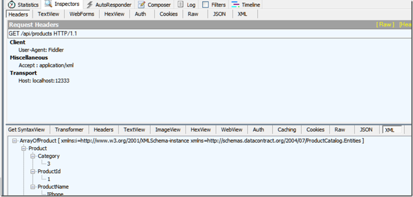
Task: Open the request JSON tab
Action: 220,14
